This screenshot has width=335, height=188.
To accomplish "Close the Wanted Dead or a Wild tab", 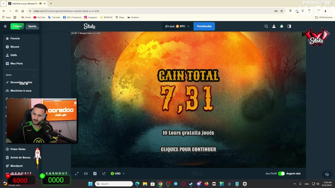I will [x=45, y=4].
